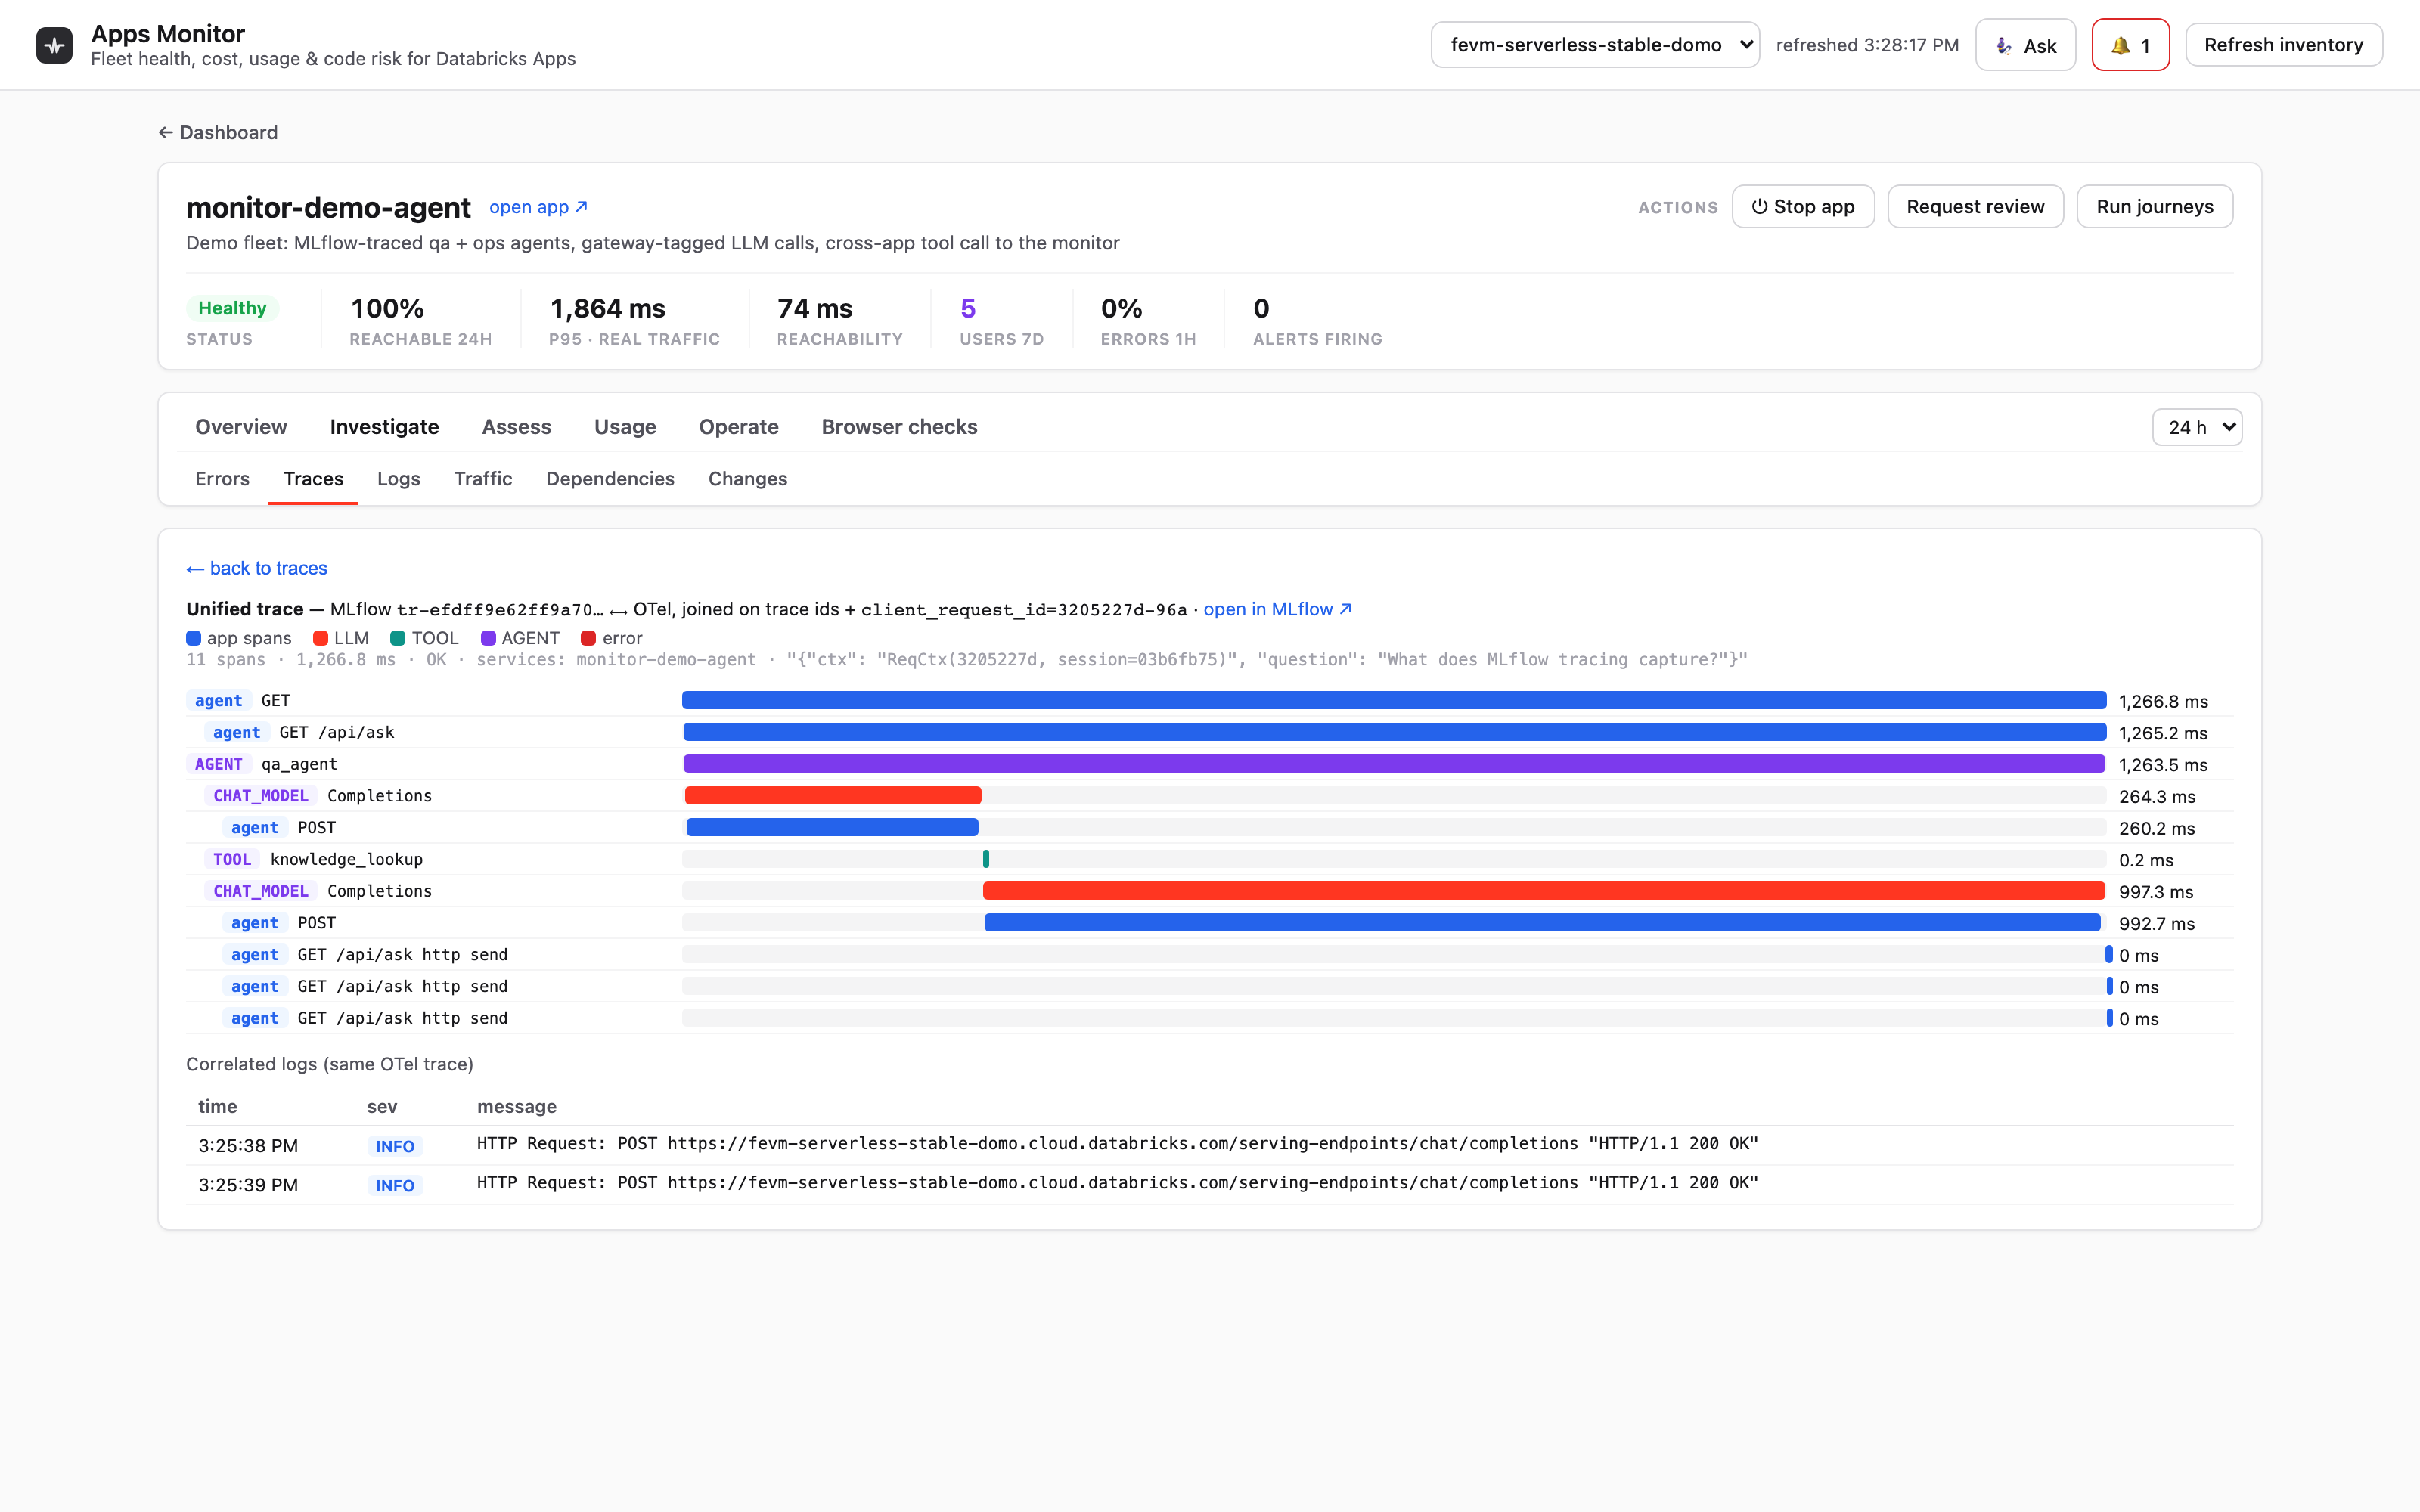2420x1512 pixels.
Task: Click the Ask assistant icon button
Action: [2025, 45]
